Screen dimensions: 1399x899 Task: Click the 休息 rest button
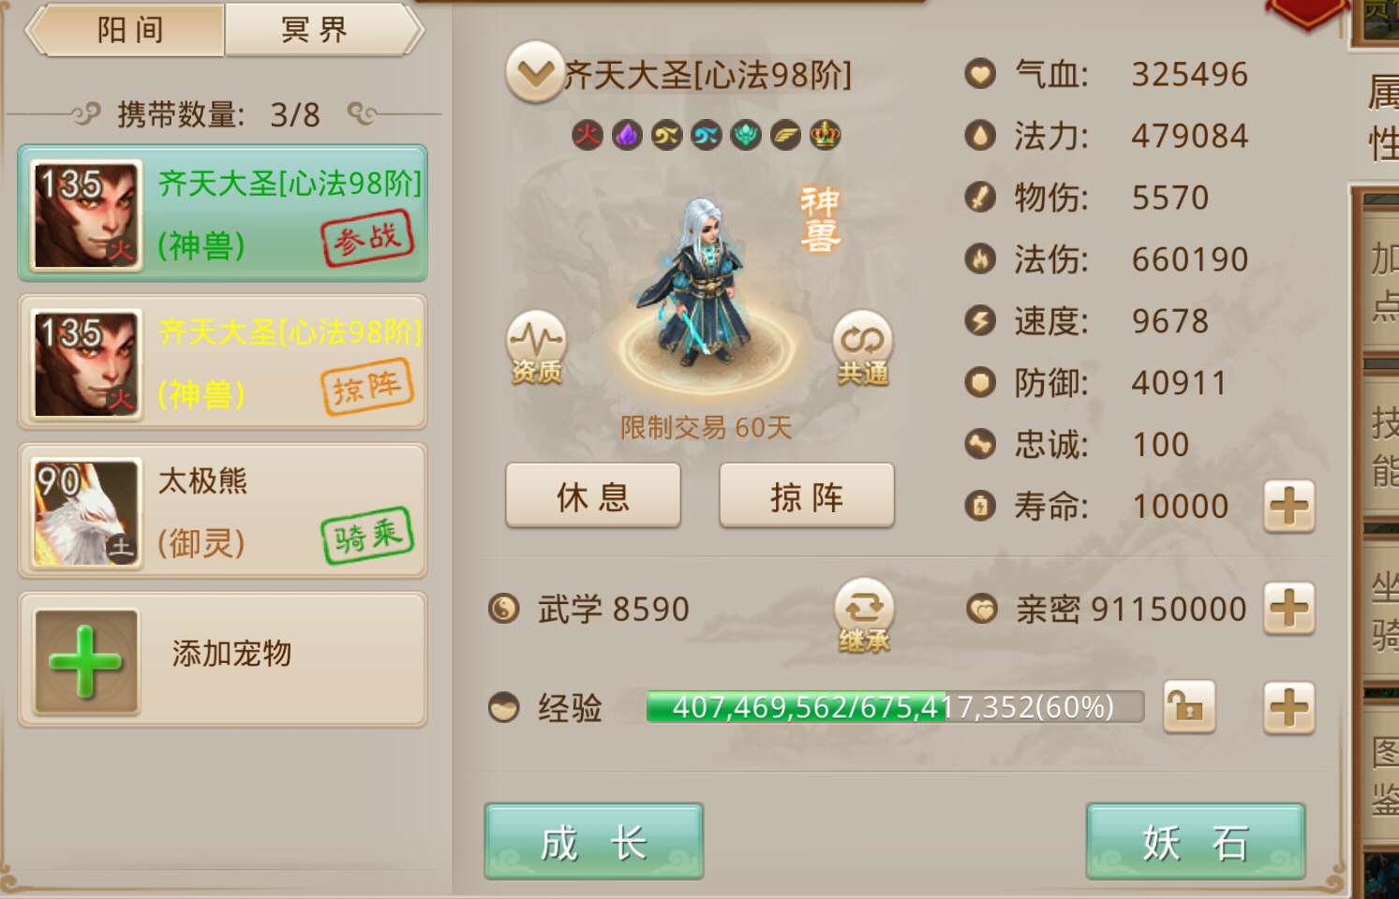[593, 495]
